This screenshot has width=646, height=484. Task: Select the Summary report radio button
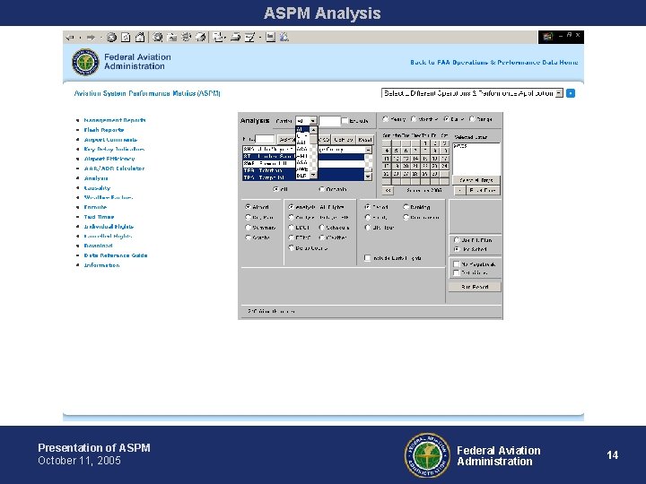tap(248, 227)
